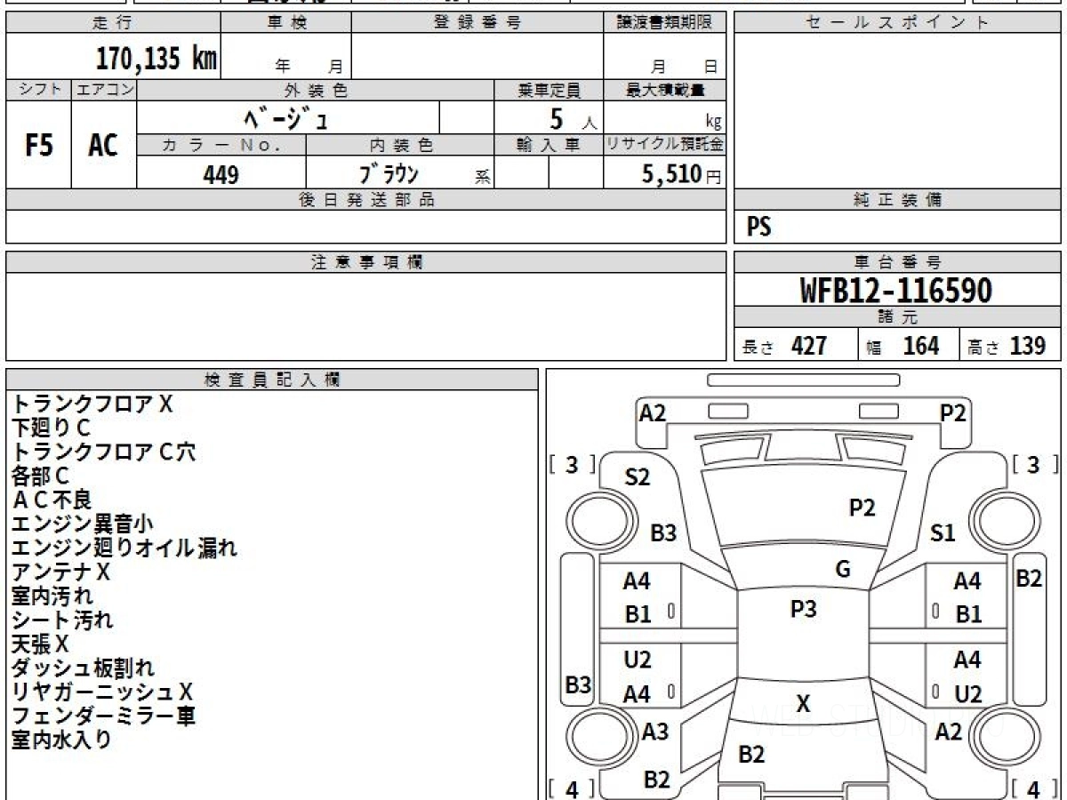Image resolution: width=1067 pixels, height=800 pixels.
Task: Click the 諸元 header
Action: pos(897,317)
